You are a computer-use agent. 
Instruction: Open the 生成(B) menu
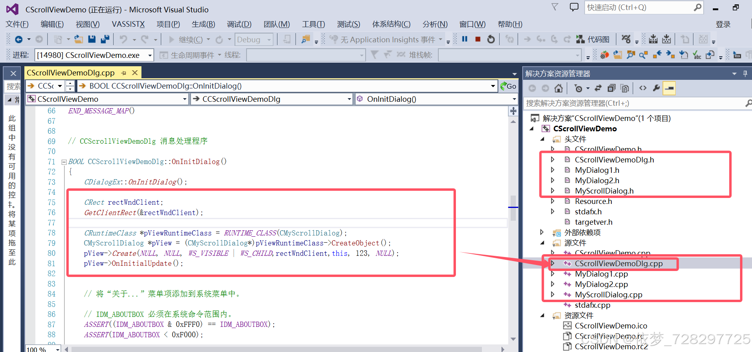point(203,24)
